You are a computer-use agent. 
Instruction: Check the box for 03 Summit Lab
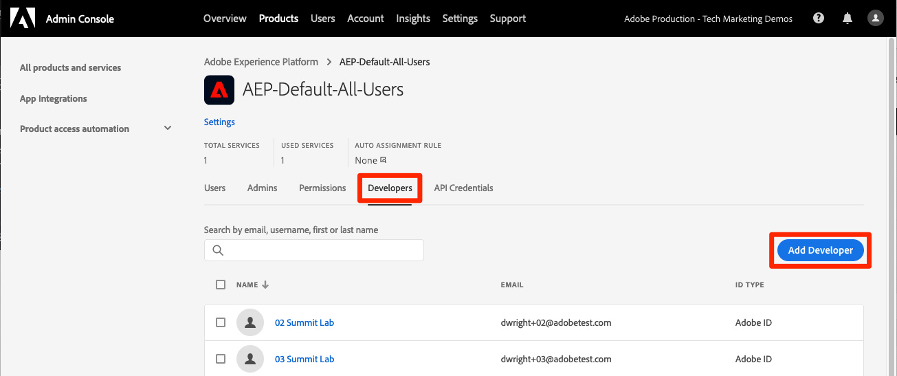coord(221,359)
